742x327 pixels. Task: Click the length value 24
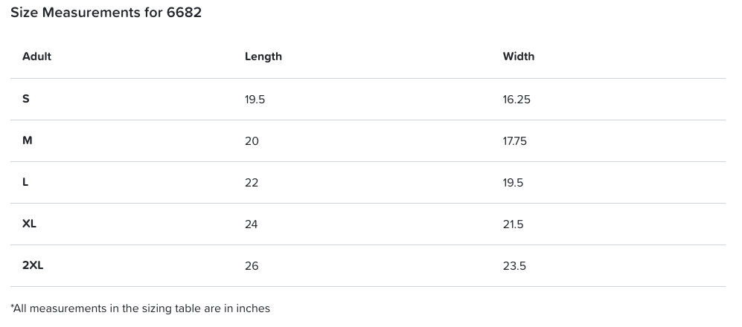pyautogui.click(x=252, y=224)
